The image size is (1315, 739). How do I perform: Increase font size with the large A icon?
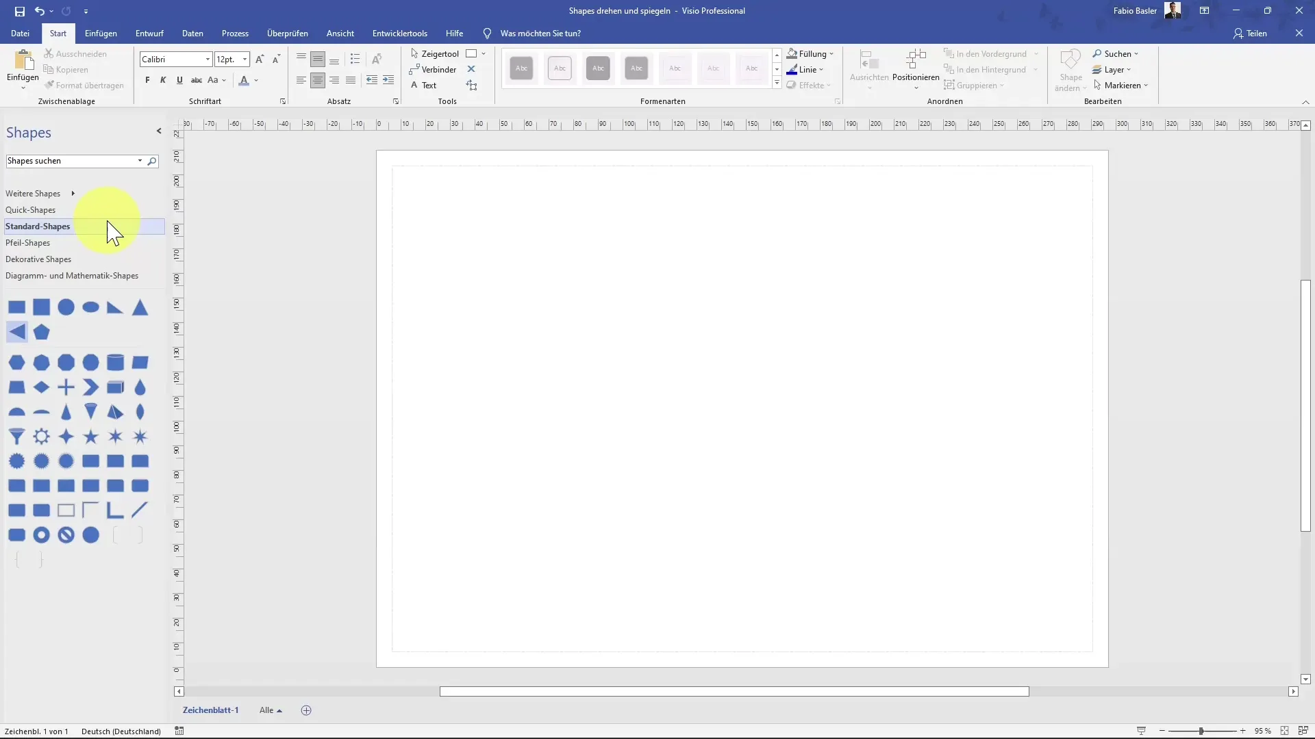tap(260, 60)
